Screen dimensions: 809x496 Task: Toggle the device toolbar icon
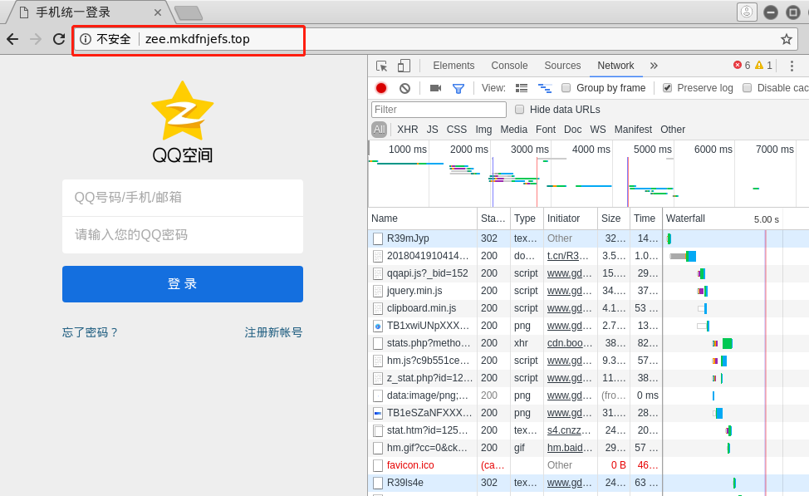pos(404,66)
